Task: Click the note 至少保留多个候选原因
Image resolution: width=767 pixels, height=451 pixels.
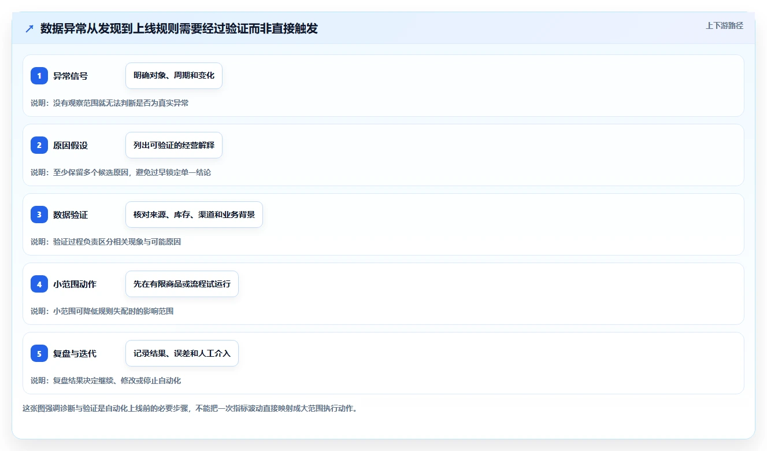Action: [x=91, y=172]
